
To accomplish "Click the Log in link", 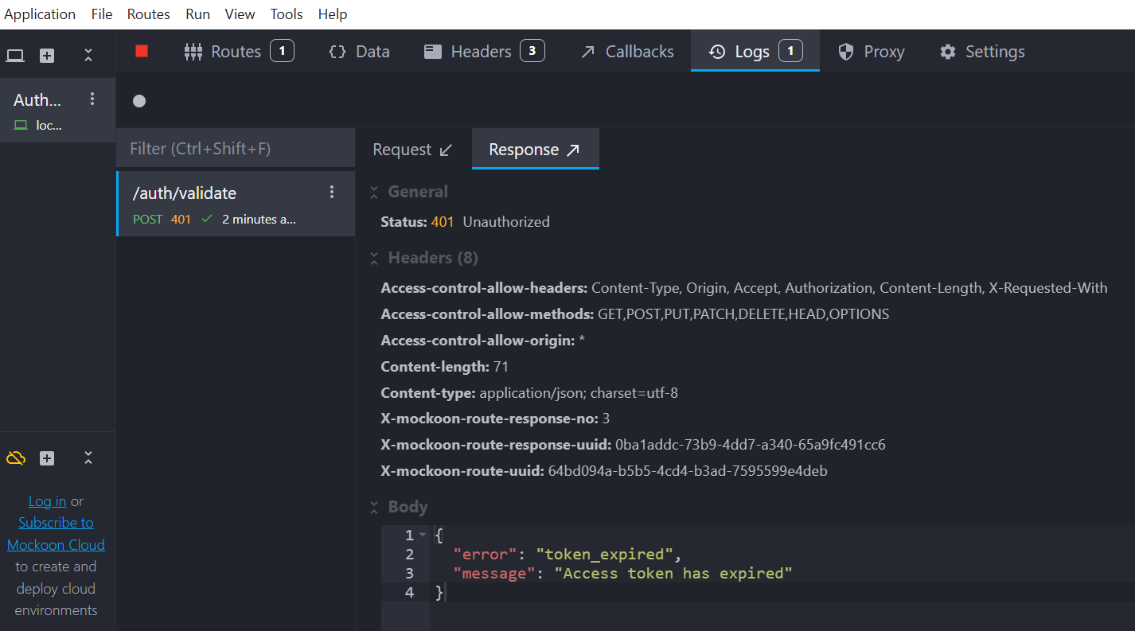I will (x=47, y=501).
